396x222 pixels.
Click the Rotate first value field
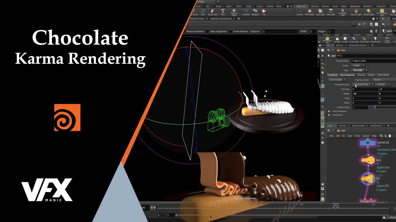(364, 93)
